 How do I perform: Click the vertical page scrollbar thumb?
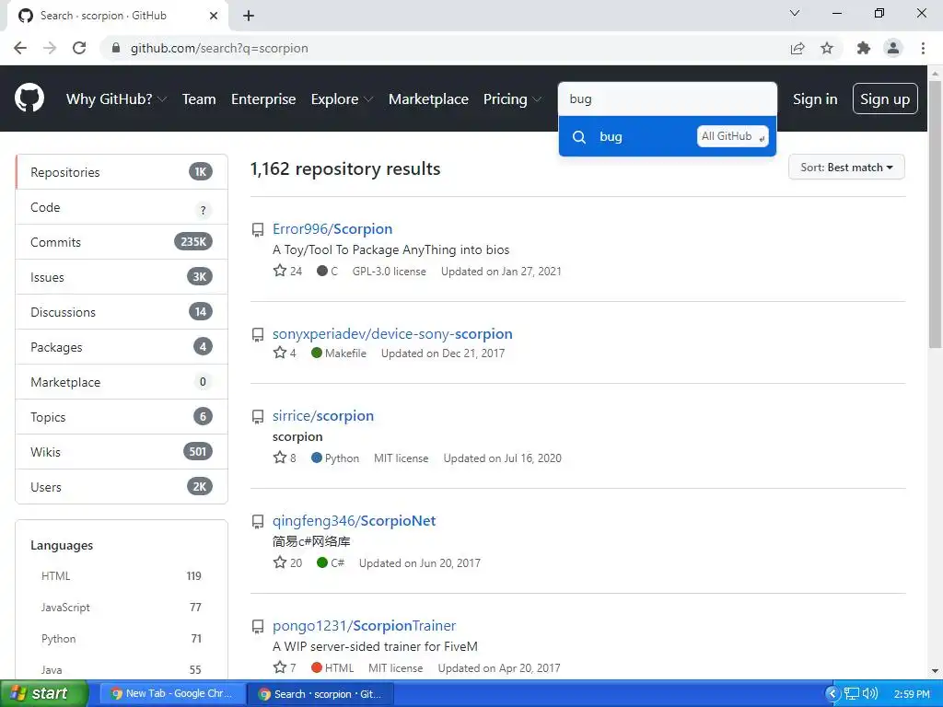coord(935,214)
